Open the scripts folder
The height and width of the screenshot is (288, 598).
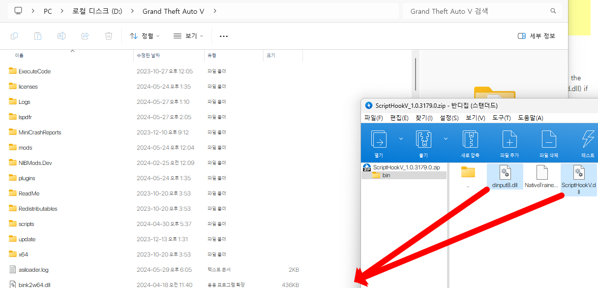(x=26, y=224)
